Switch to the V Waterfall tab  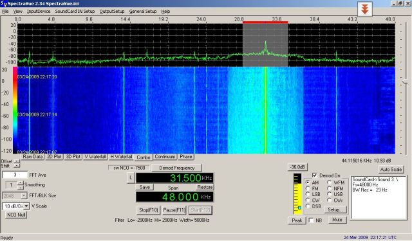point(95,157)
